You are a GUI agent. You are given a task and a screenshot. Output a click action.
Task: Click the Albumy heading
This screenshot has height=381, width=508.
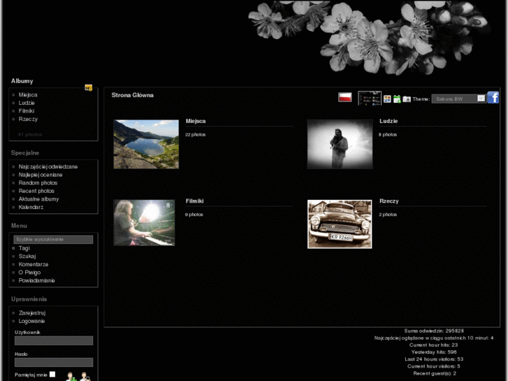[22, 81]
